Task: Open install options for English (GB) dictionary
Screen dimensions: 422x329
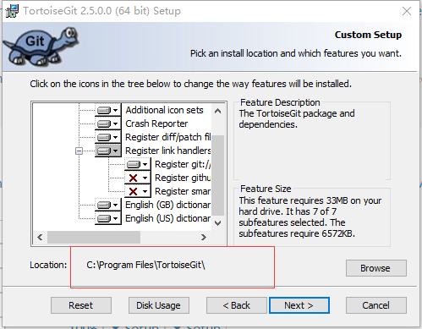Action: click(x=108, y=205)
